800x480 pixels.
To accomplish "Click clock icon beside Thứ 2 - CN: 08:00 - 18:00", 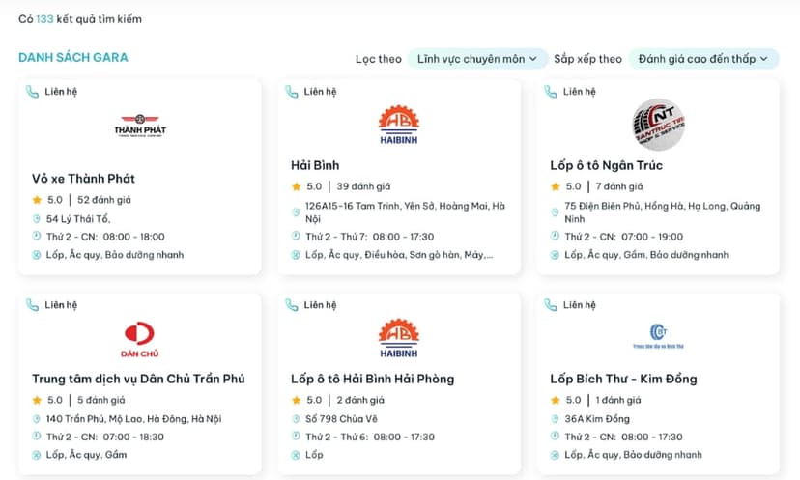I will 36,237.
